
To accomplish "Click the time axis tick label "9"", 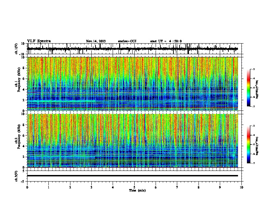I will (x=220, y=187).
